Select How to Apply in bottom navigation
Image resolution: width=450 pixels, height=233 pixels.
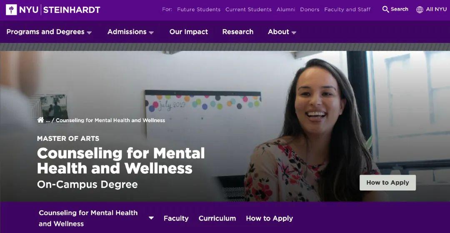click(x=269, y=218)
